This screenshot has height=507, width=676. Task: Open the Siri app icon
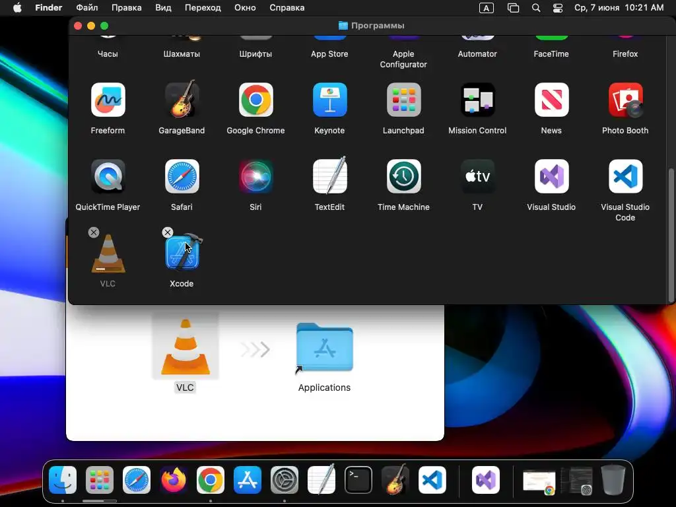pos(255,176)
